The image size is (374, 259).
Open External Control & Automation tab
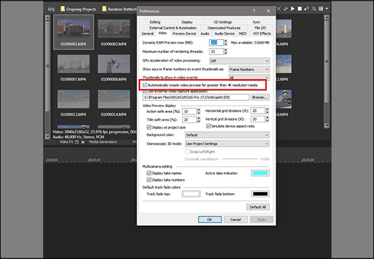click(173, 28)
